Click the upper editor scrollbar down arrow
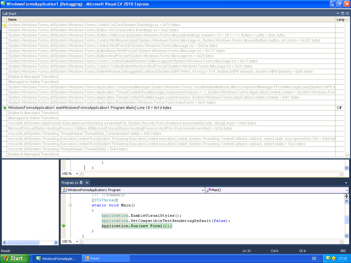 coord(346,168)
